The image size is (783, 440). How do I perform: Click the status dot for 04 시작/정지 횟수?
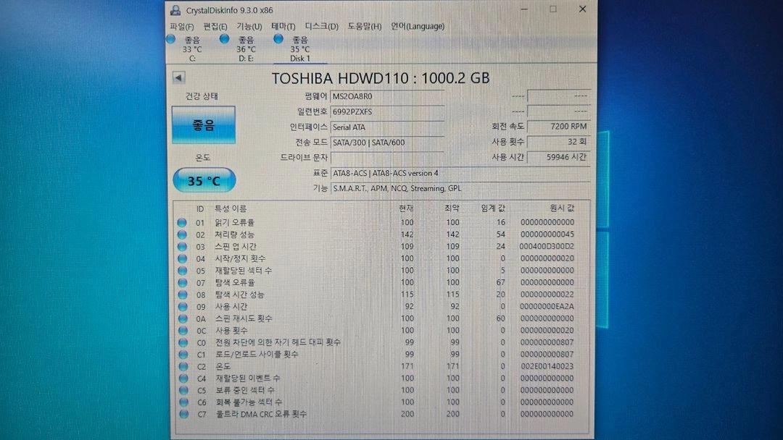tap(182, 258)
